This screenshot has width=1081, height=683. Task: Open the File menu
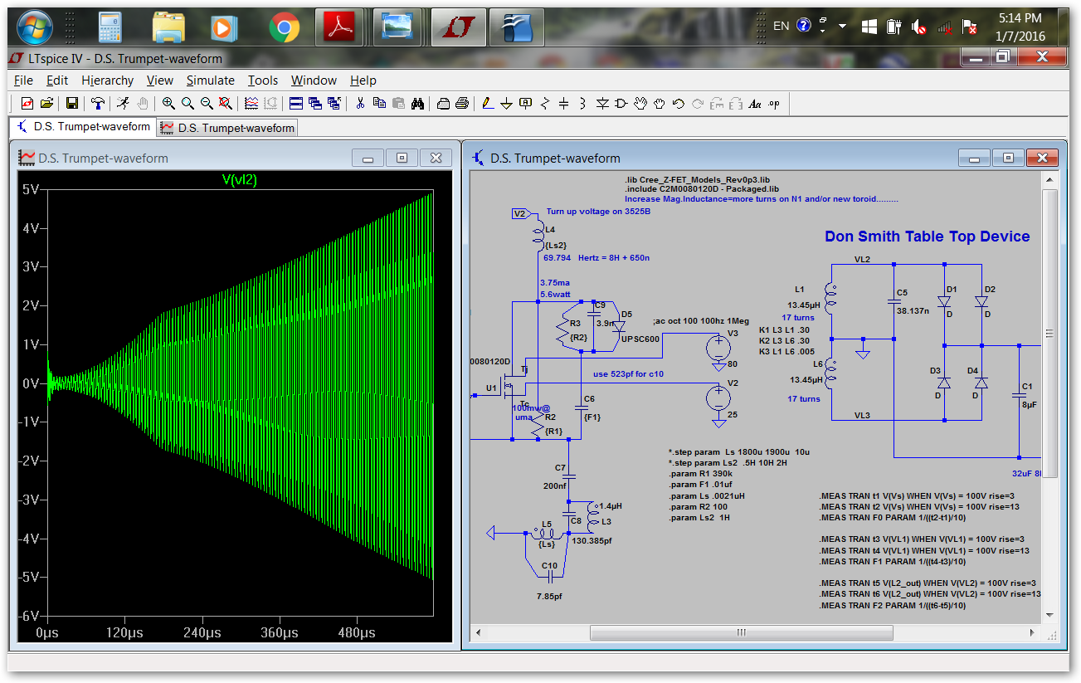coord(24,80)
